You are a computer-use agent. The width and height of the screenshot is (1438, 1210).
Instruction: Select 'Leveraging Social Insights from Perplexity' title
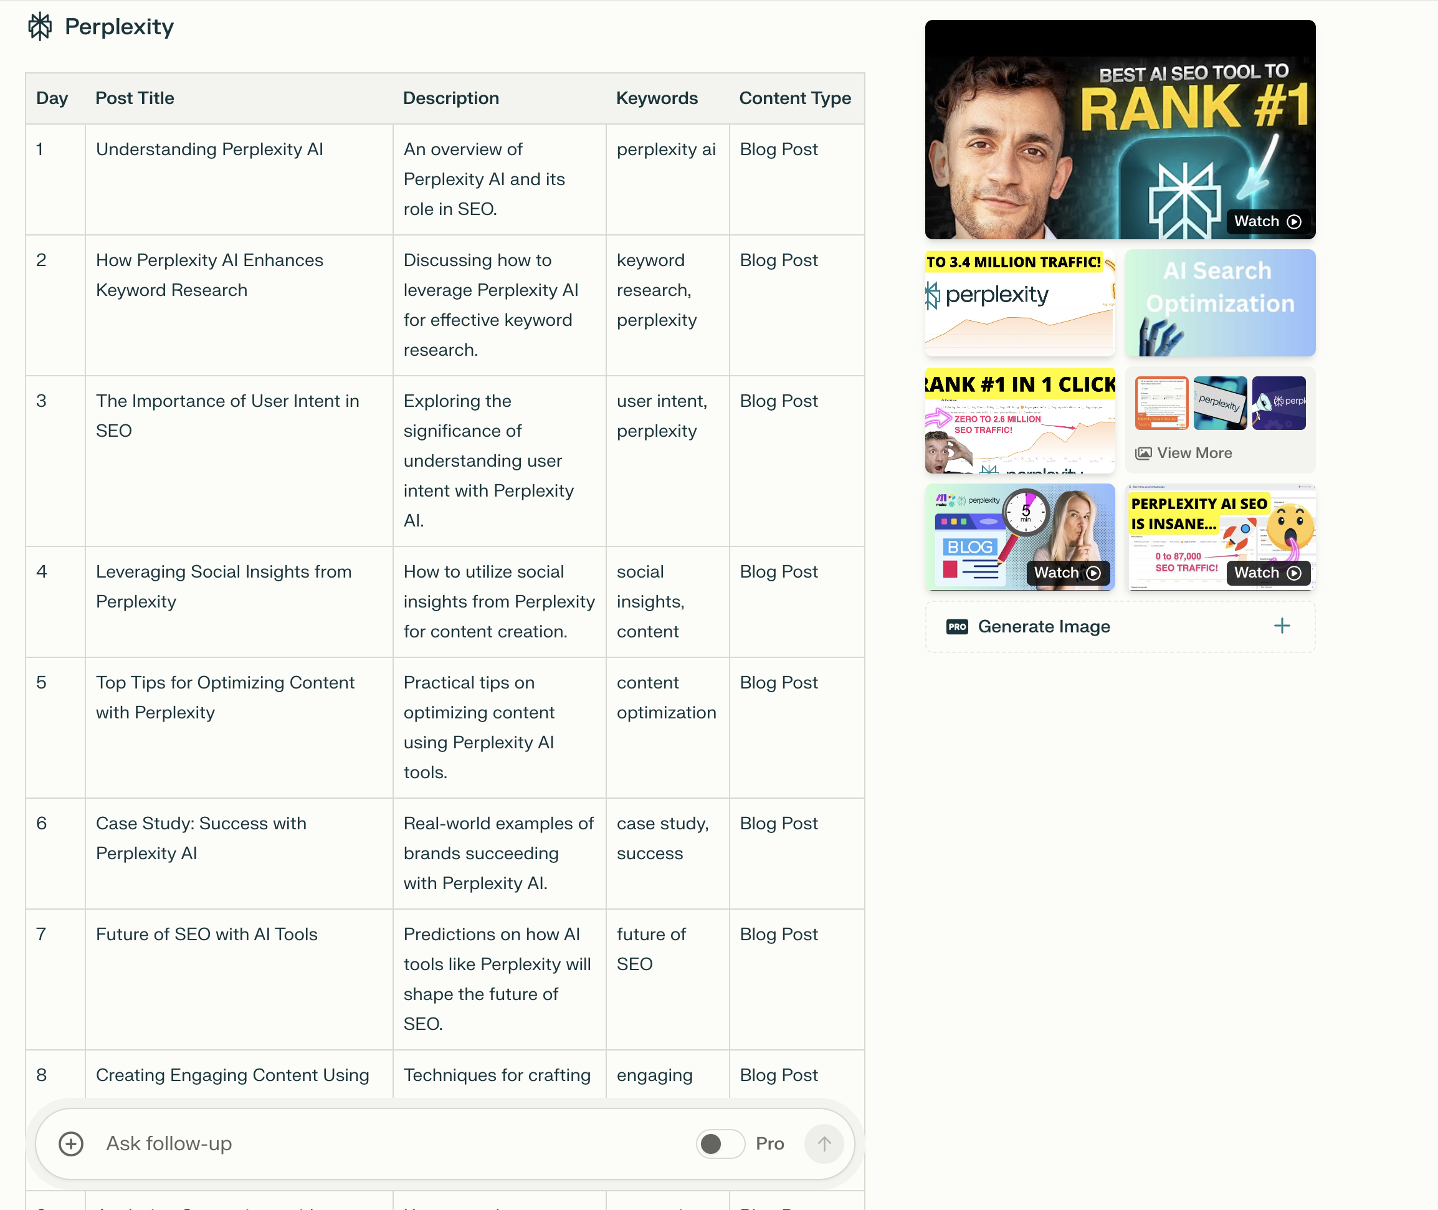point(224,586)
